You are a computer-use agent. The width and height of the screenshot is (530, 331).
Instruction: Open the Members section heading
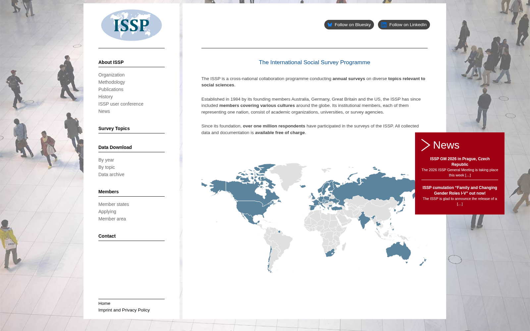[108, 192]
